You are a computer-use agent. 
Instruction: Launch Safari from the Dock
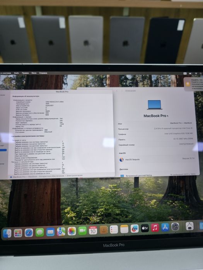coord(29,233)
